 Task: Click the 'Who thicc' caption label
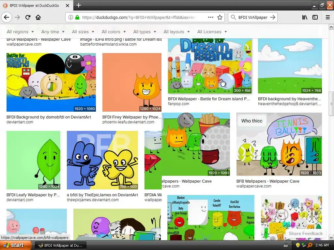[x=252, y=121]
